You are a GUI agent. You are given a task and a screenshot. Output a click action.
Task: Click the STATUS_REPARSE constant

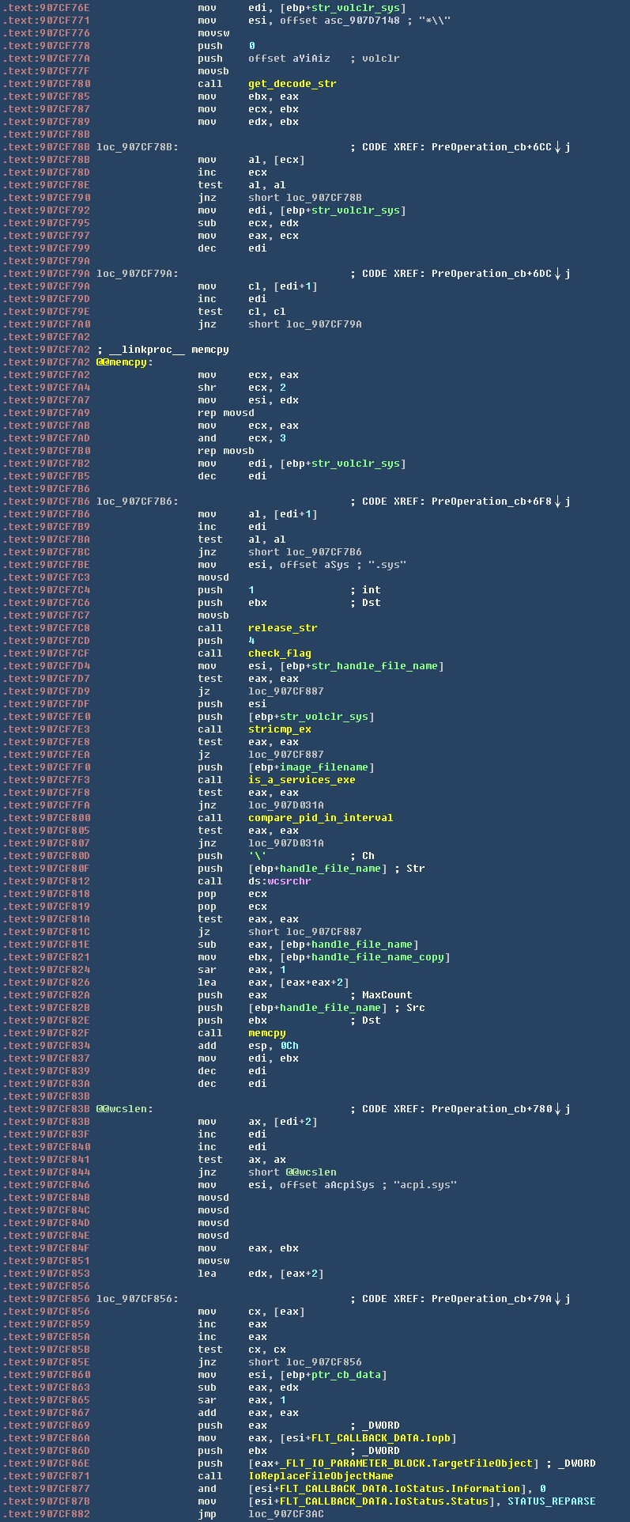point(551,1501)
